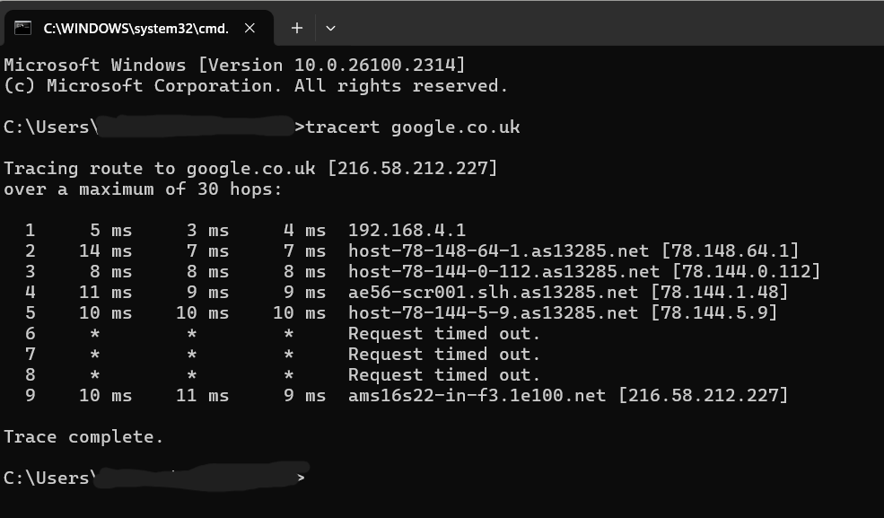
Task: Click 'Request timed out.' on hop 8
Action: 444,374
